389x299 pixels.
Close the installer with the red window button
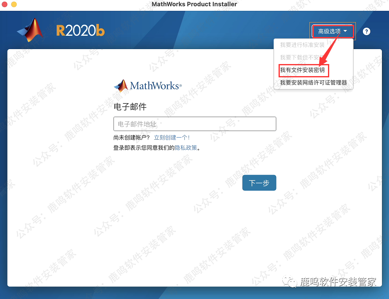(x=5, y=4)
